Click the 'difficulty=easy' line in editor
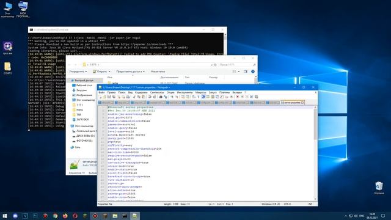 (x=120, y=145)
